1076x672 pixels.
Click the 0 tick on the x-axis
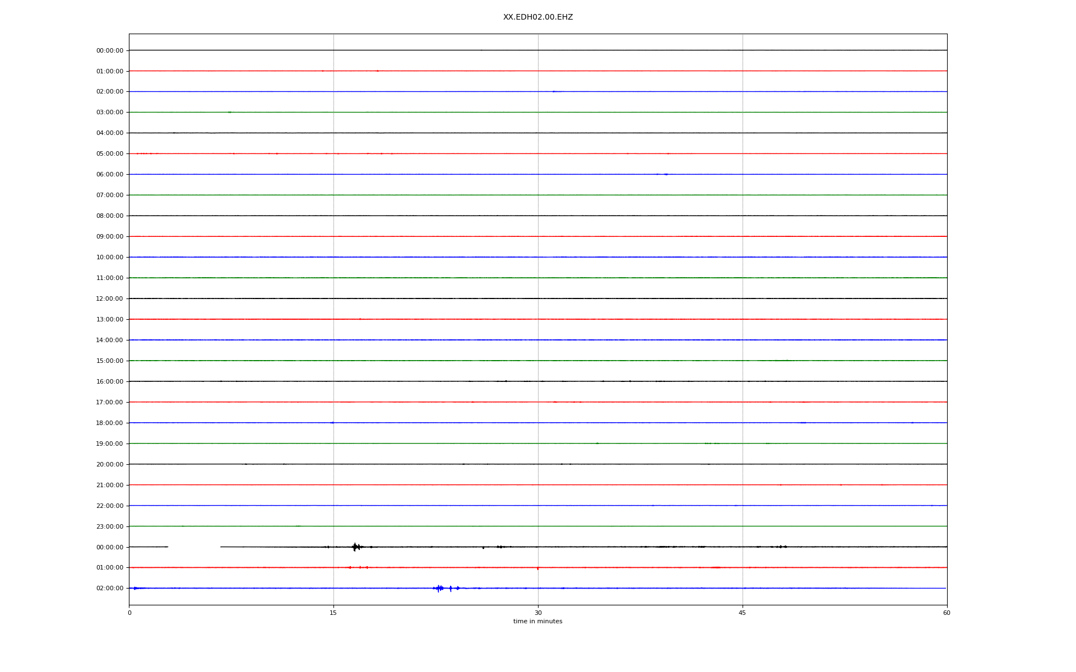129,613
